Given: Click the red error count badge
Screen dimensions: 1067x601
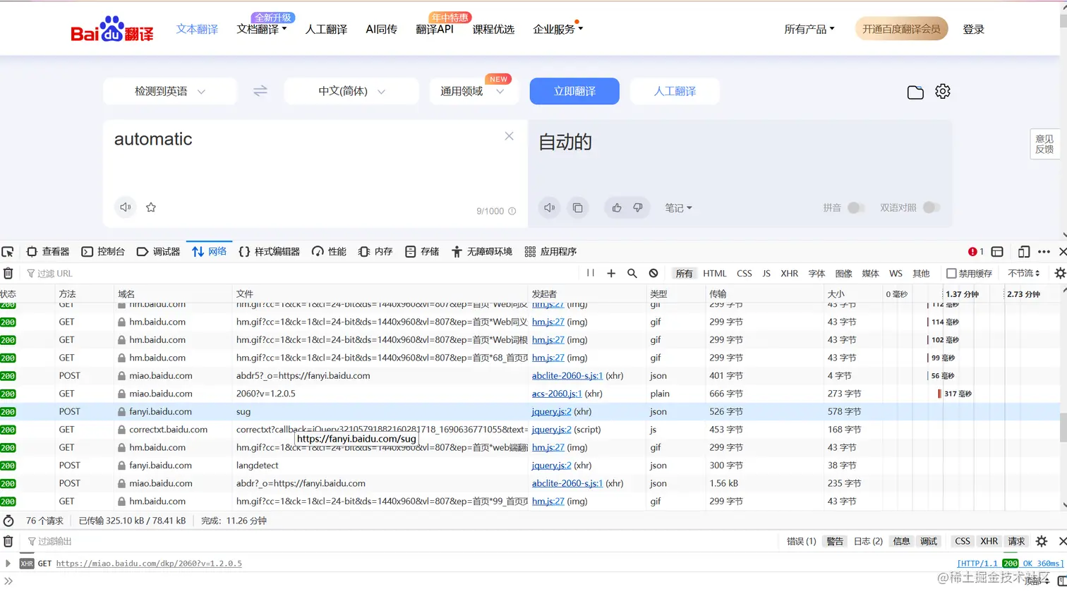Looking at the screenshot, I should coord(976,252).
